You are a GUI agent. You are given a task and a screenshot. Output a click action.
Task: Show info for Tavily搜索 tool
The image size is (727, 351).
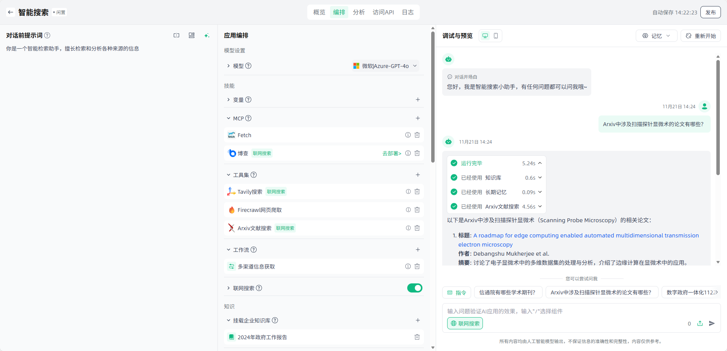click(x=408, y=191)
